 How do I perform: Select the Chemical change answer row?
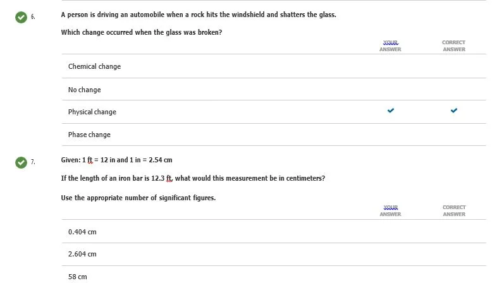(x=274, y=66)
